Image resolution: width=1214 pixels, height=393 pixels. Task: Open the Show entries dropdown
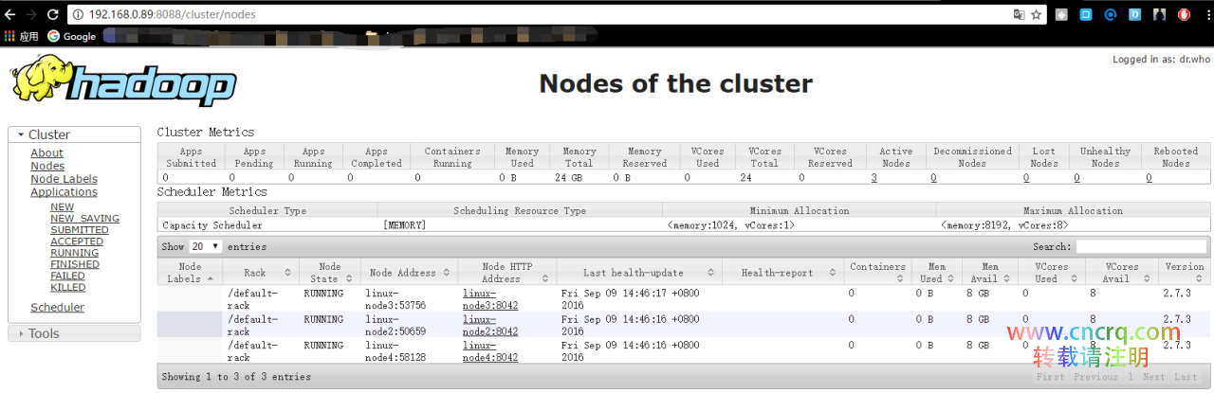[206, 246]
